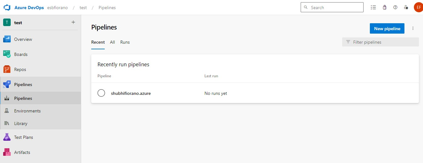Switch to the Runs tab
Viewport: 423px width, 163px height.
125,42
